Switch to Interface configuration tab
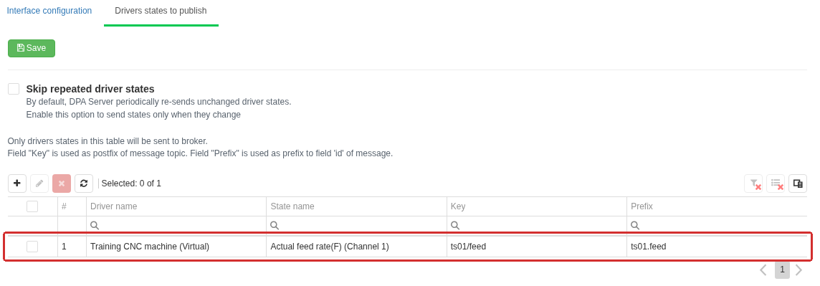Viewport: 820px width, 286px height. (49, 11)
